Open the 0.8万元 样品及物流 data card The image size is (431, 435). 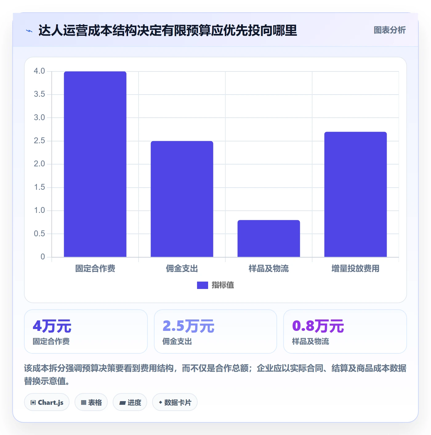(x=345, y=331)
